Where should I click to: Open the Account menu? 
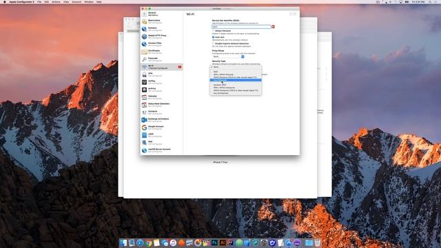click(76, 1)
